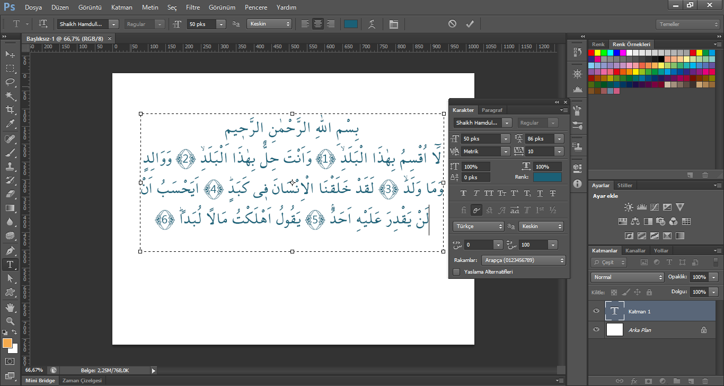This screenshot has height=386, width=724.
Task: Open Mini Bridge panel tab
Action: [x=40, y=381]
